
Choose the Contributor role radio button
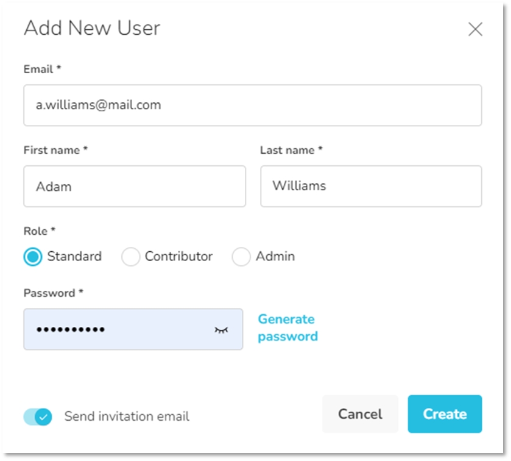tap(130, 257)
